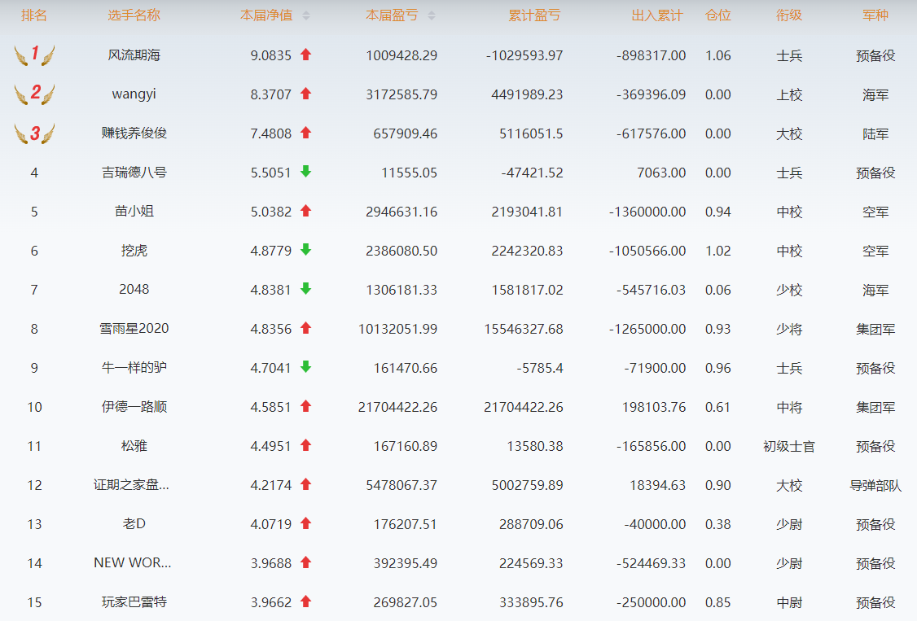Click position value 1.02
Image resolution: width=917 pixels, height=621 pixels.
(x=718, y=251)
